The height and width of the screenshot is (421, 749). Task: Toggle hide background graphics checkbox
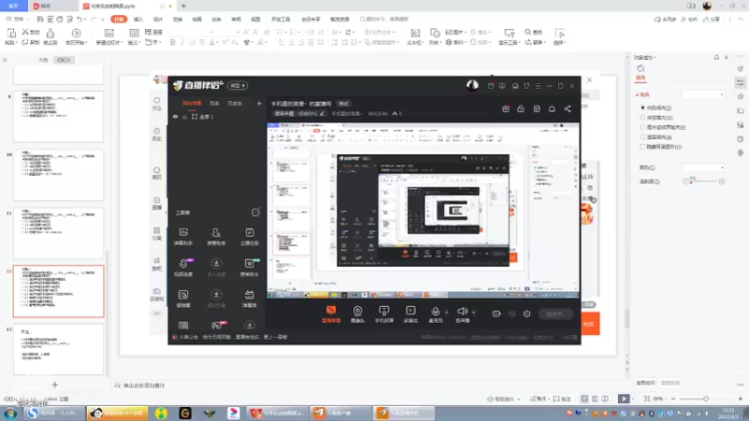point(642,147)
